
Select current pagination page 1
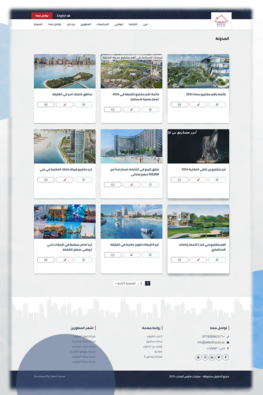(x=148, y=284)
